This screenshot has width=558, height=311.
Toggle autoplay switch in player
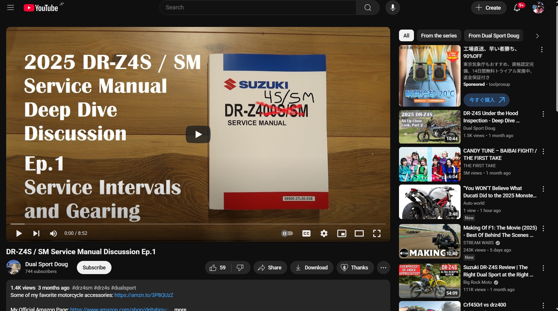pos(287,233)
